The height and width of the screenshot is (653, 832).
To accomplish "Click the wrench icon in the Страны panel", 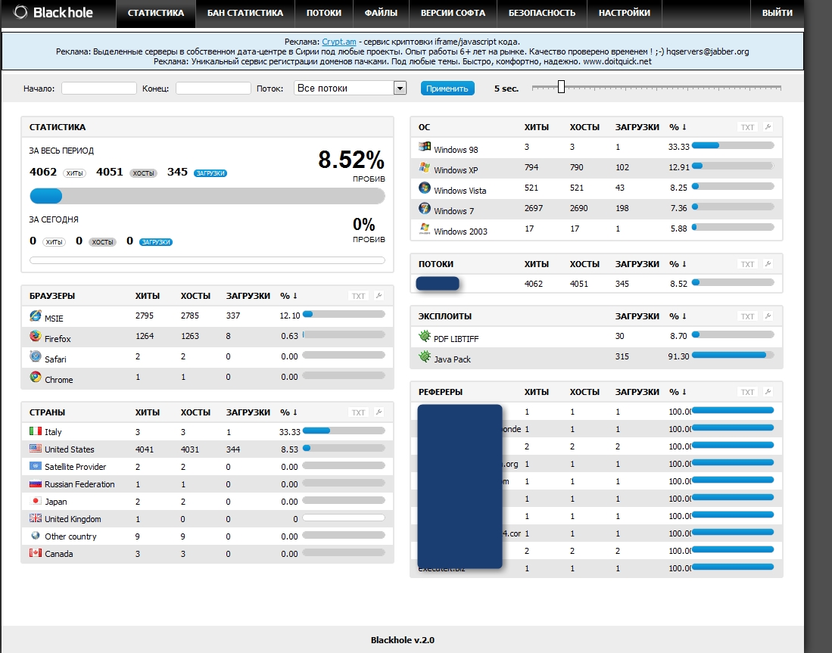I will coord(379,412).
